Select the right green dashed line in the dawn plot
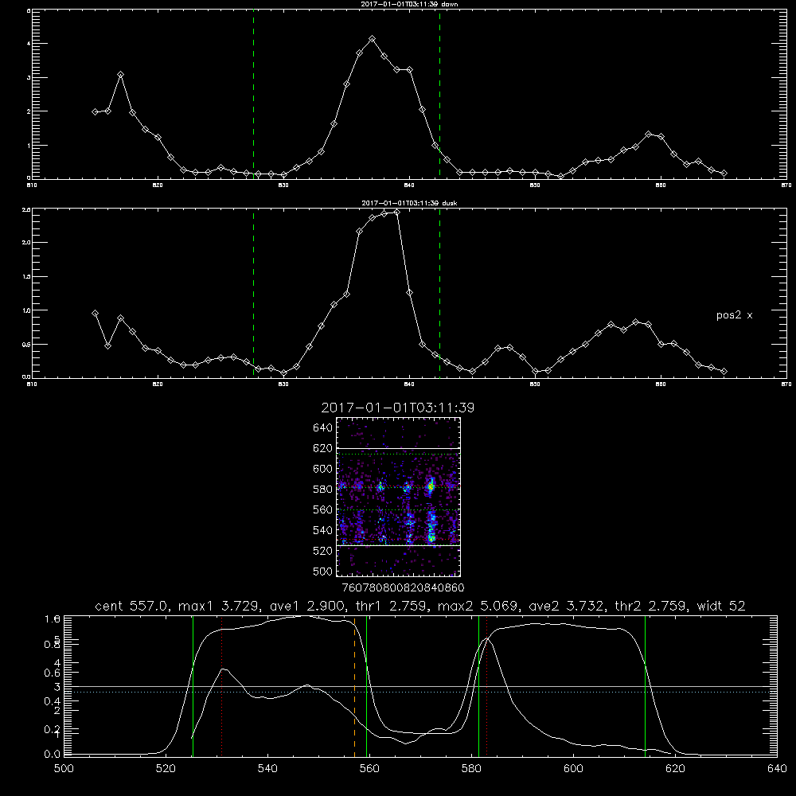The height and width of the screenshot is (796, 796). [x=439, y=94]
